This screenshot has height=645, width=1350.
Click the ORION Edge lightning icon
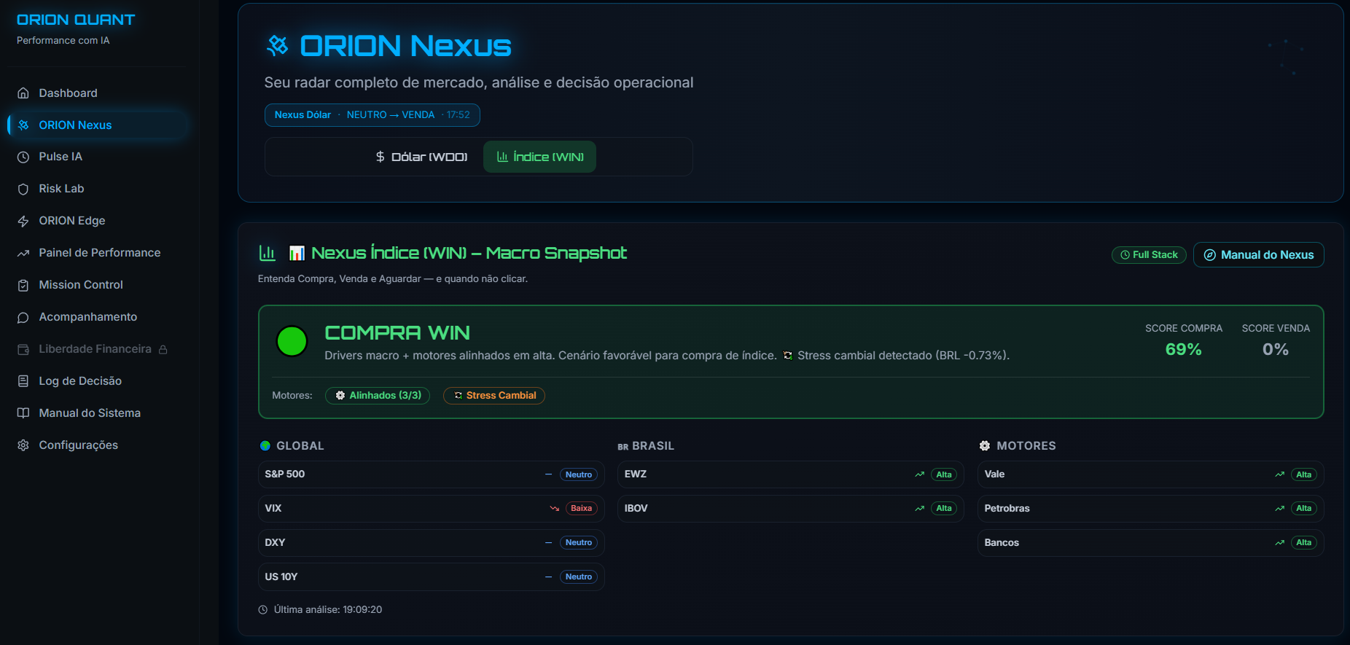point(23,221)
